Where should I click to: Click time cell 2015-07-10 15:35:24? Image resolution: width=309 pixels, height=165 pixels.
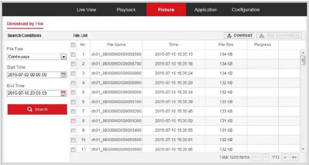pyautogui.click(x=174, y=73)
